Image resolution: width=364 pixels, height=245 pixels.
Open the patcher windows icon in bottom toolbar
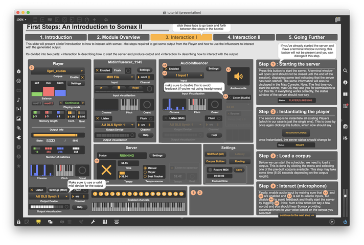point(50,222)
